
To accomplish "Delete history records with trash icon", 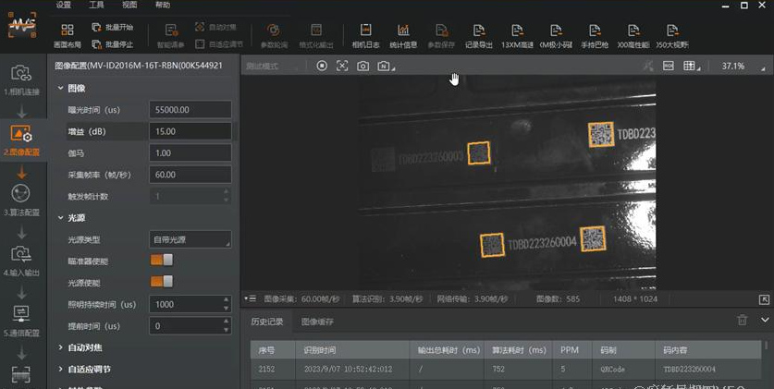I will pyautogui.click(x=742, y=321).
